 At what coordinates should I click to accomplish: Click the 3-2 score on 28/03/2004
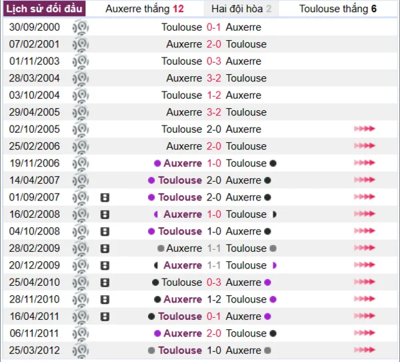point(213,78)
